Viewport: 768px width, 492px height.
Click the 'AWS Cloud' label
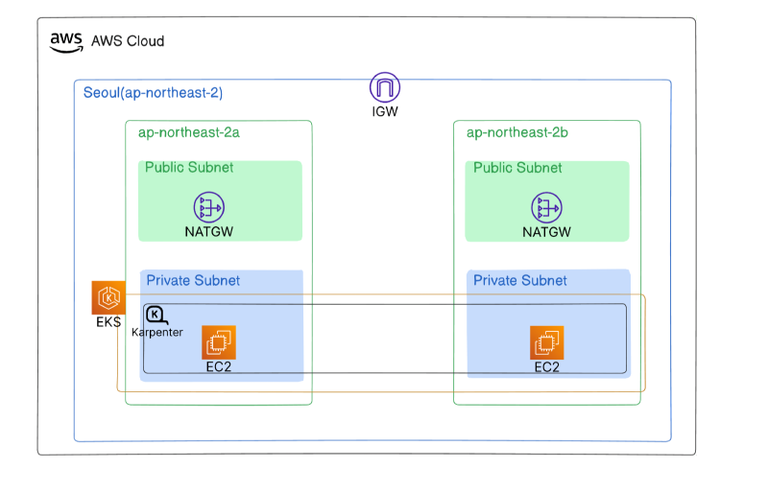(128, 41)
